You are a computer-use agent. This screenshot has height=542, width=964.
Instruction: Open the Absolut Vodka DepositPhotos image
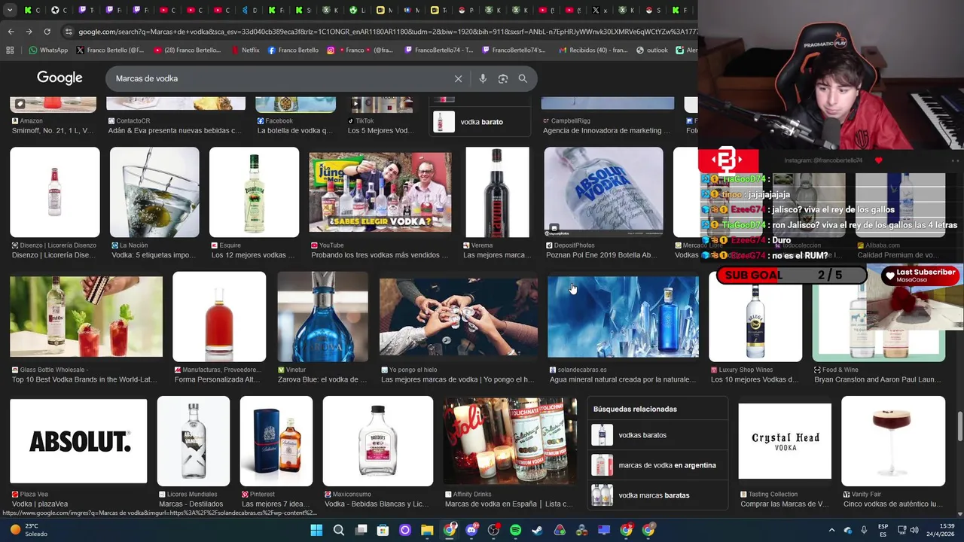pyautogui.click(x=604, y=192)
